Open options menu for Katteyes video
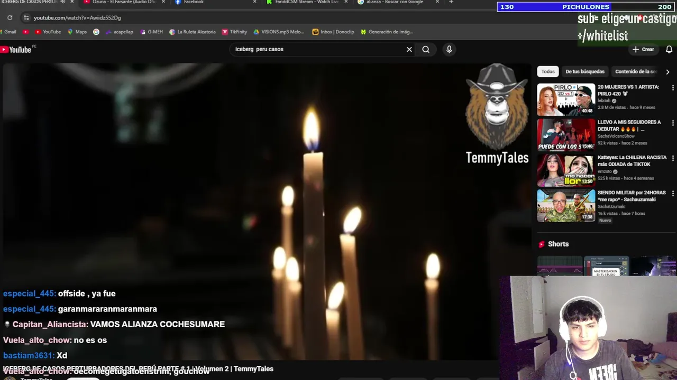Image resolution: width=677 pixels, height=380 pixels. 673,158
